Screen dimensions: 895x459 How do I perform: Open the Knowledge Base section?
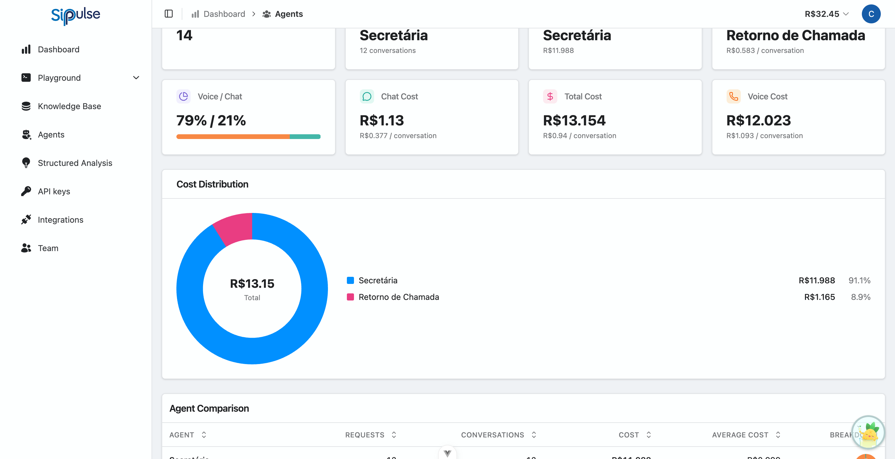tap(69, 106)
